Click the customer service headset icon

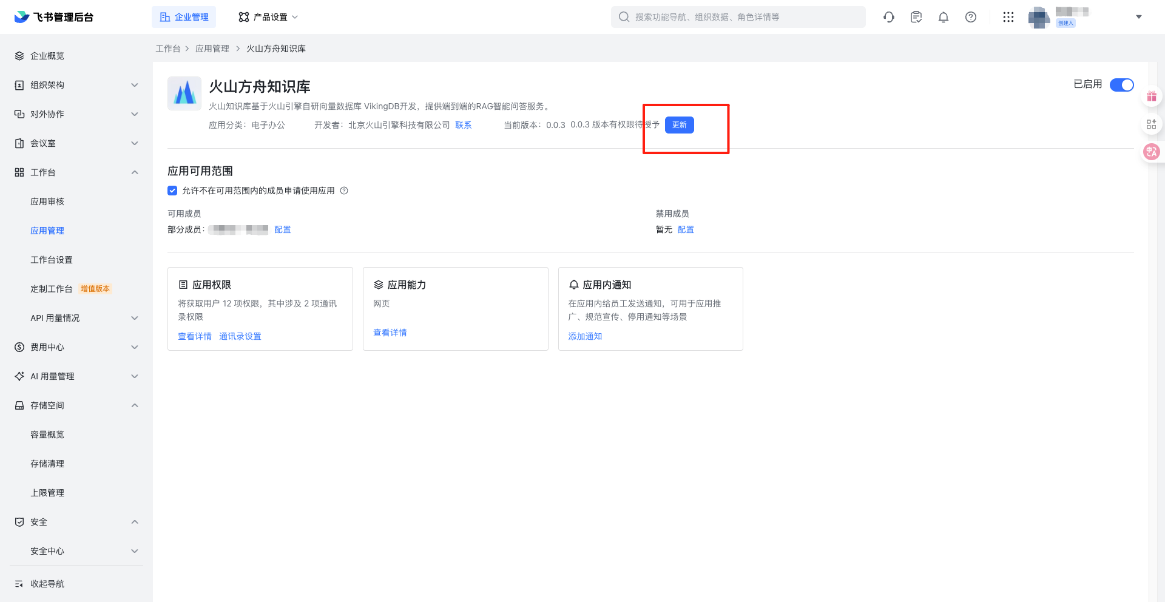pos(889,17)
